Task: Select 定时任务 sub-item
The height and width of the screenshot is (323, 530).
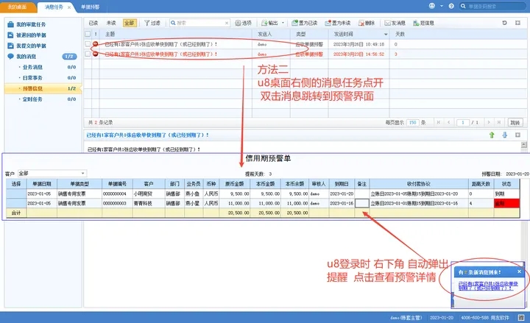Action: pyautogui.click(x=32, y=99)
